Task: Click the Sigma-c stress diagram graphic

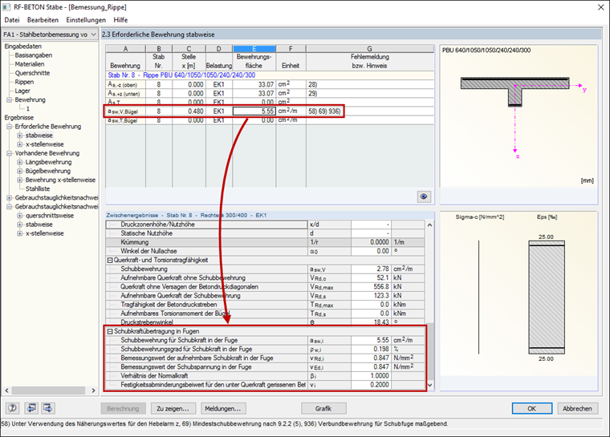Action: click(x=479, y=297)
